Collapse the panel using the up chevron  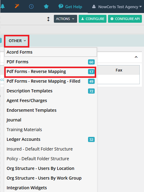tap(136, 57)
